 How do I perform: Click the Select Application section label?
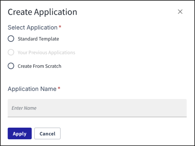32,27
